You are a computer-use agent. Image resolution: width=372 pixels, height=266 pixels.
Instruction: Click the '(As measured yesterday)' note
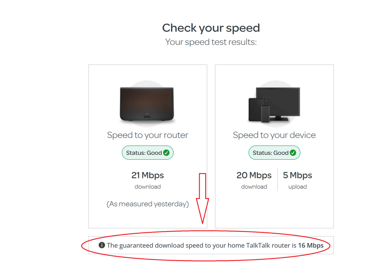[147, 204]
